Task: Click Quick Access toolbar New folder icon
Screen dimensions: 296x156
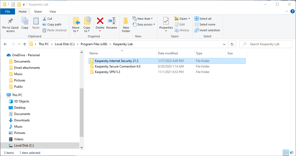Action: pyautogui.click(x=19, y=4)
